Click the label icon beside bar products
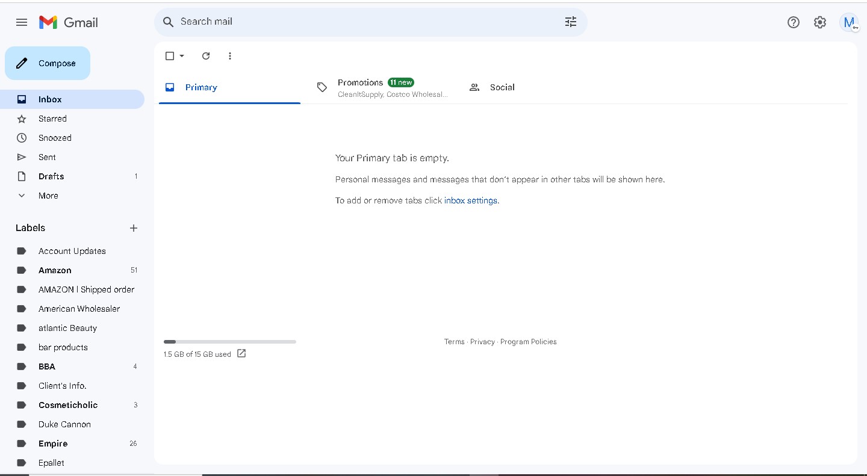867x476 pixels. [22, 347]
